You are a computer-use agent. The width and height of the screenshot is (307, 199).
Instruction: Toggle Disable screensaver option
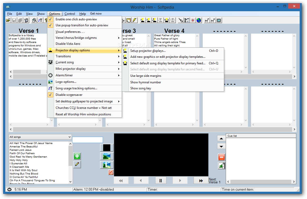[84, 95]
